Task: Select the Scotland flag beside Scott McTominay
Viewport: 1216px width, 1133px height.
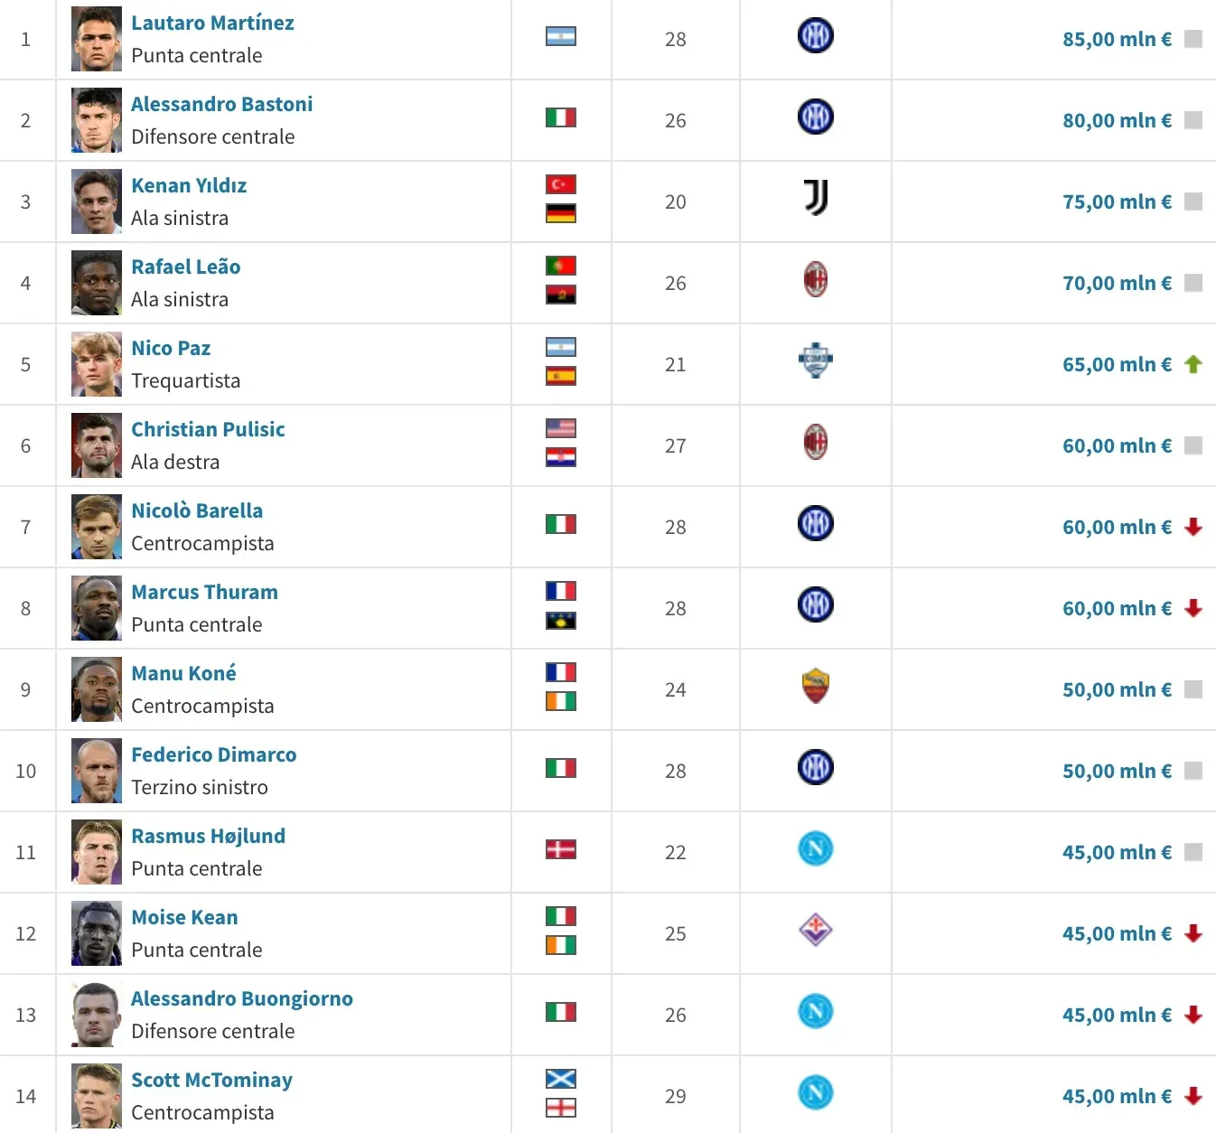Action: pos(561,1079)
